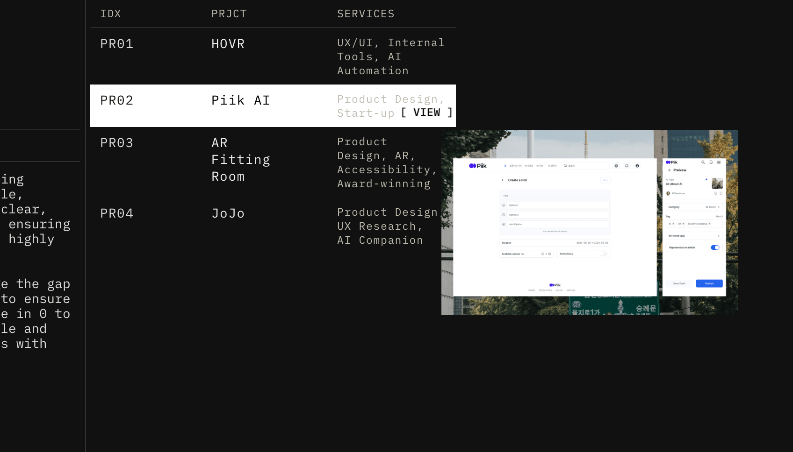Click the Piik logo in desktop mockup header

tap(478, 166)
